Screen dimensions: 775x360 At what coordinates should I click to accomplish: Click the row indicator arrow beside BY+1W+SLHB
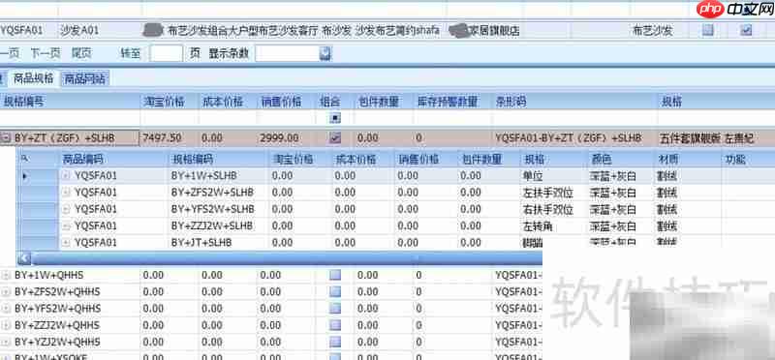tap(25, 176)
